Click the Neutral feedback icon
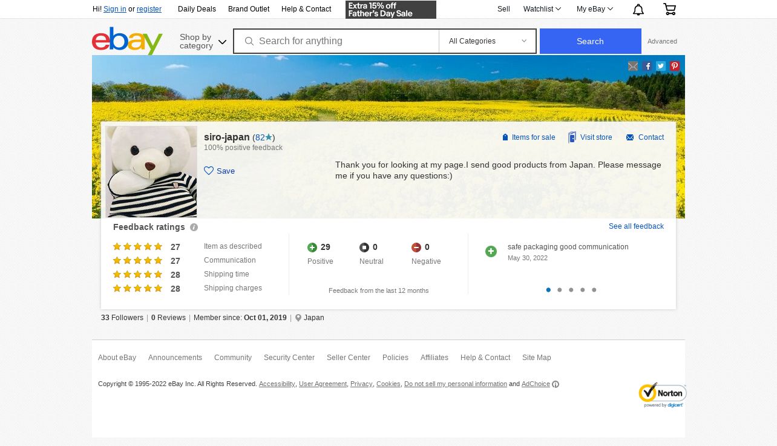This screenshot has height=446, width=777. [x=364, y=248]
